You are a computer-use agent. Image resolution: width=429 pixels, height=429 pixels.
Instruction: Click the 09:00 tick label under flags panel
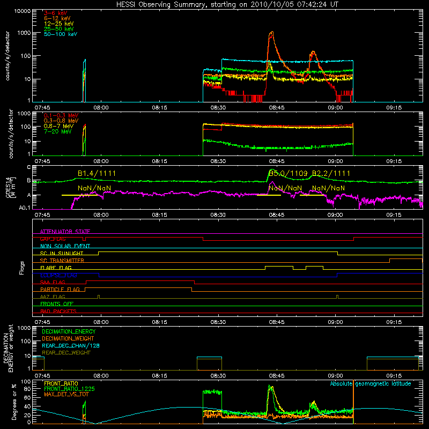point(335,322)
